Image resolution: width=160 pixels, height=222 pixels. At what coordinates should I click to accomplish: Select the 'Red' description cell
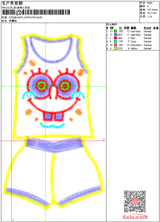133,38
